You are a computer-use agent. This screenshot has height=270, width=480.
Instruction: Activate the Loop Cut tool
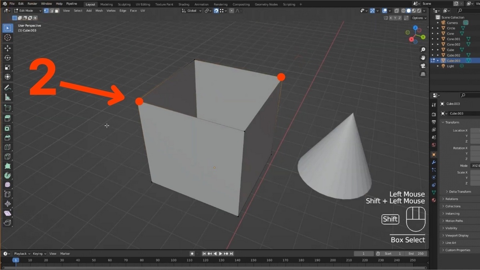click(8, 147)
